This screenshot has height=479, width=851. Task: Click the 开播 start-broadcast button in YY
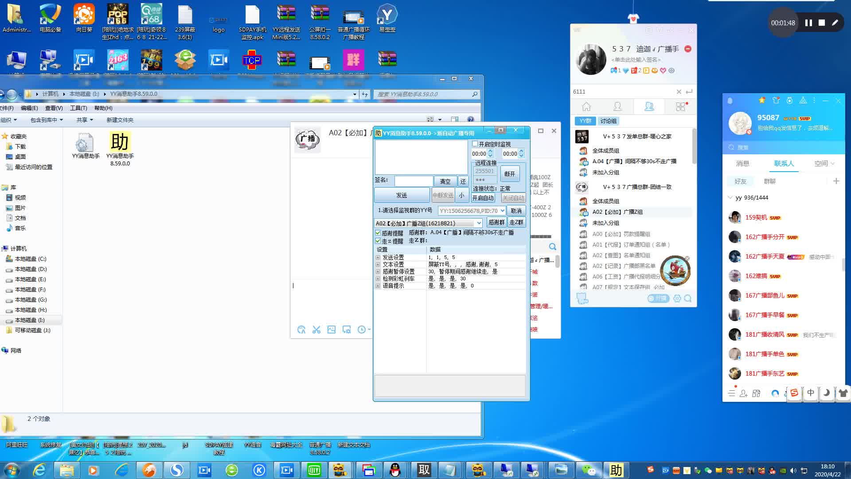(658, 298)
